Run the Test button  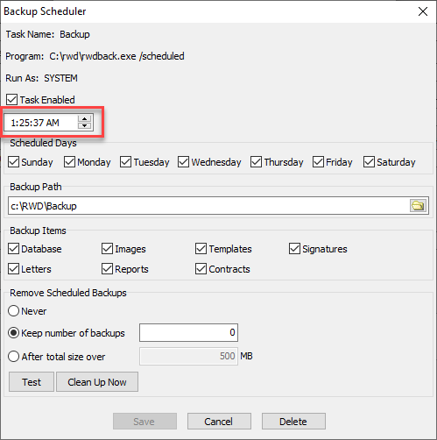pyautogui.click(x=32, y=382)
